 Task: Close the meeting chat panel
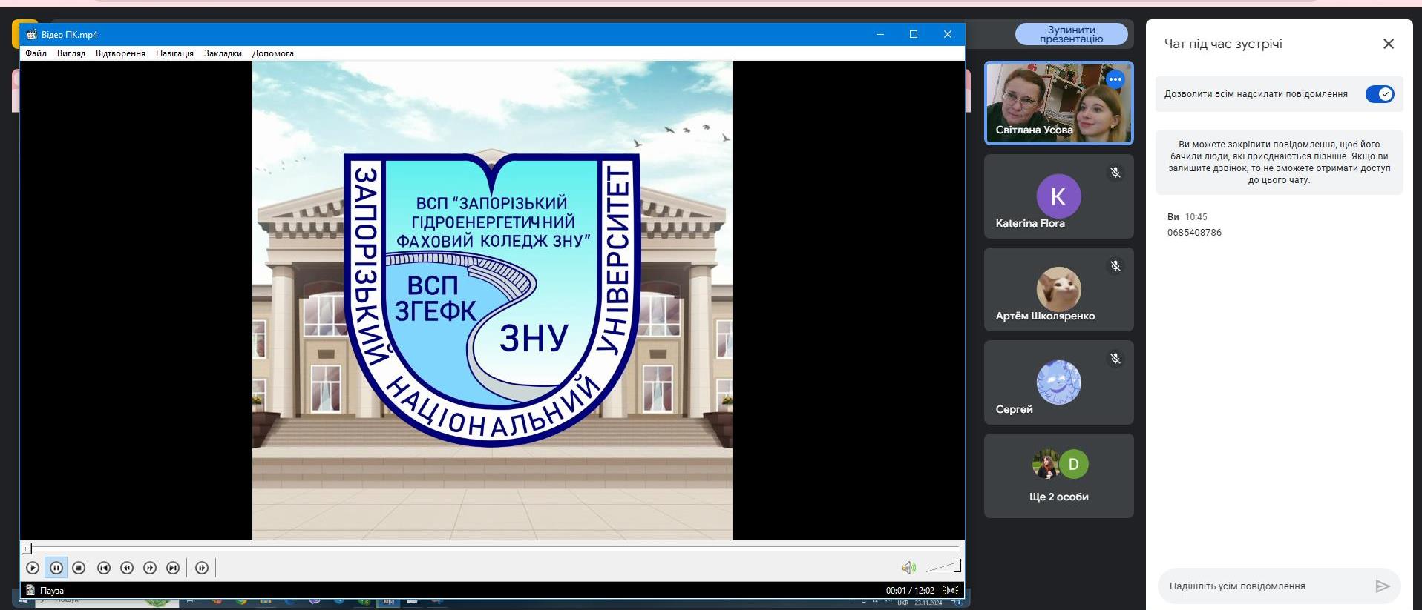click(x=1389, y=44)
